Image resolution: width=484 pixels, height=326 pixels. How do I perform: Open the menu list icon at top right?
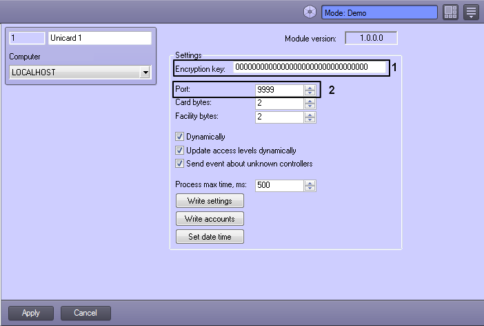point(471,12)
